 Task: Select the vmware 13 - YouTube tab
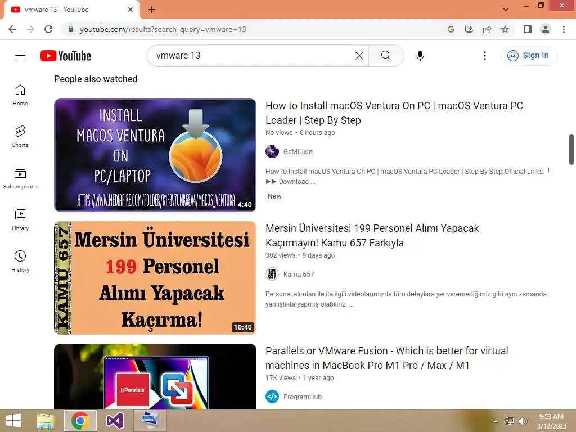[71, 10]
